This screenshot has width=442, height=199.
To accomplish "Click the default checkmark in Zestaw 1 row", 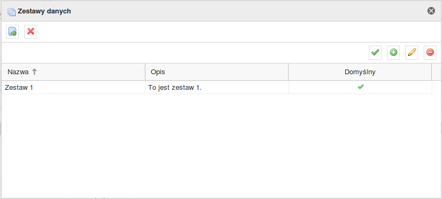I will point(360,87).
